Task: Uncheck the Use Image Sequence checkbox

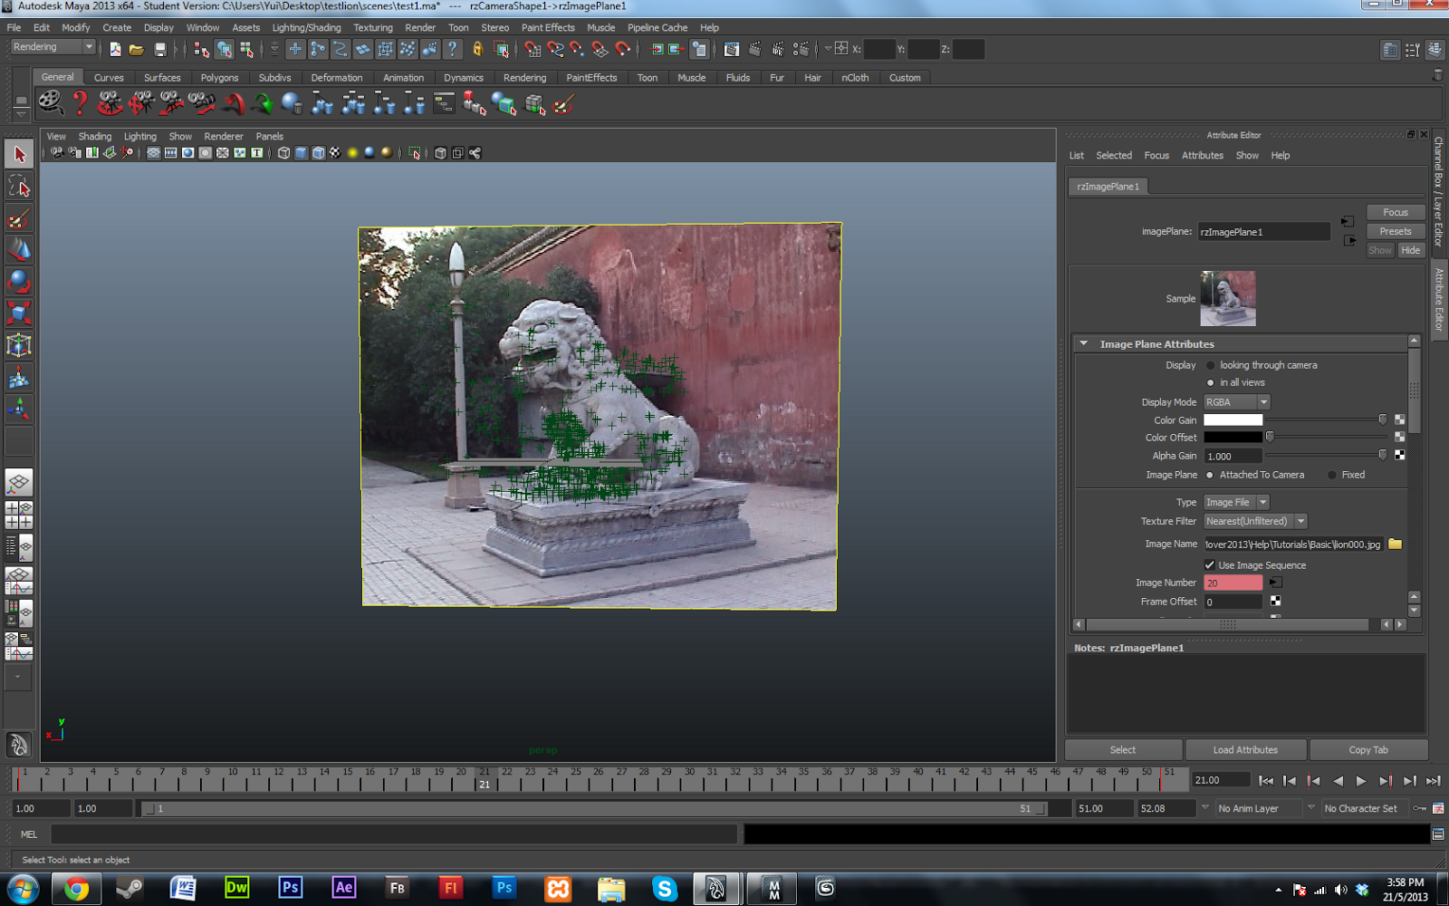Action: tap(1210, 564)
